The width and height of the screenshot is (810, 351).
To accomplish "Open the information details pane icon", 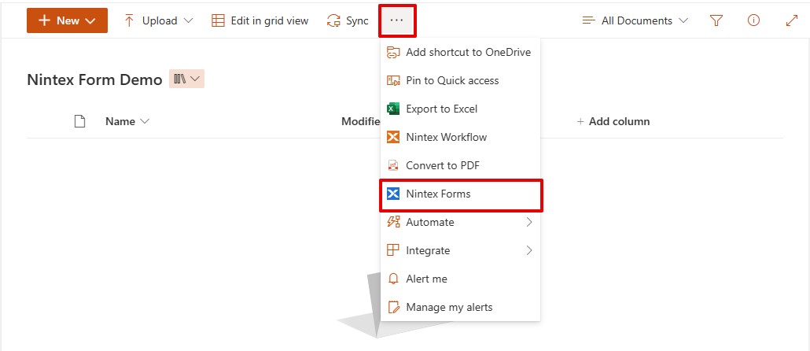I will 753,20.
